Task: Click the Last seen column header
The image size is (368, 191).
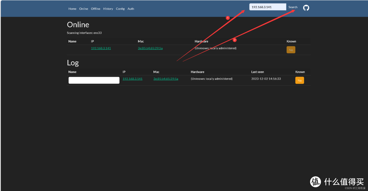Action: [258, 72]
